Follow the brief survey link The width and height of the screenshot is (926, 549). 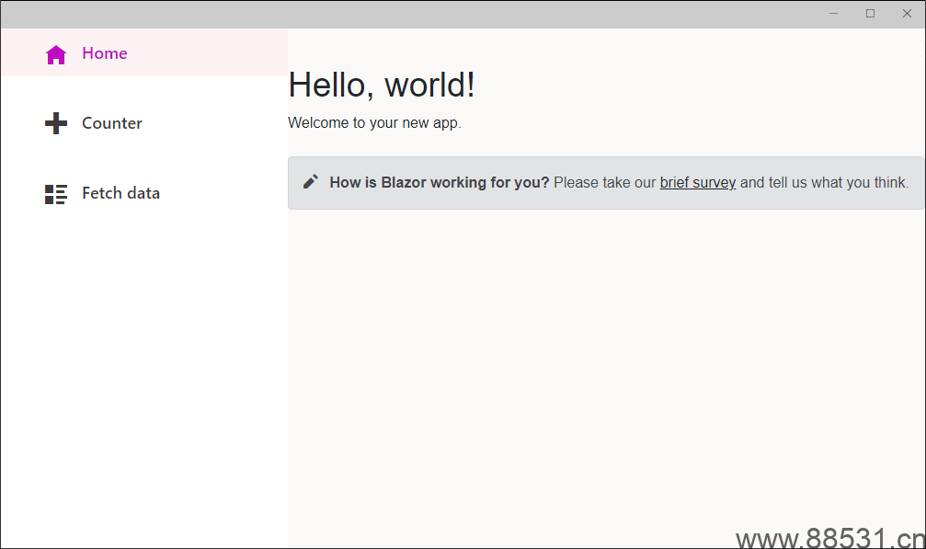click(697, 182)
